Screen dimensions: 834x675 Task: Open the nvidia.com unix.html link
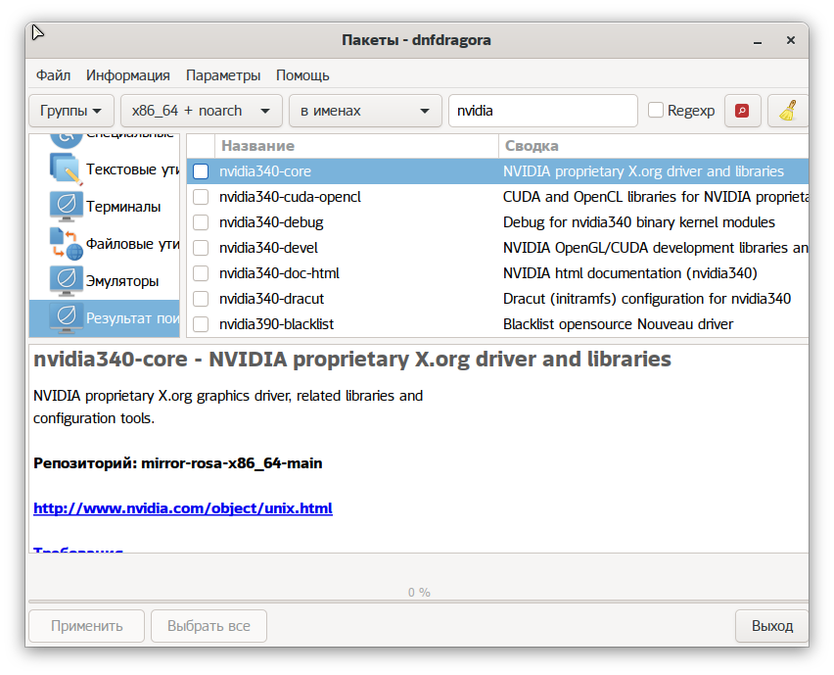click(183, 508)
